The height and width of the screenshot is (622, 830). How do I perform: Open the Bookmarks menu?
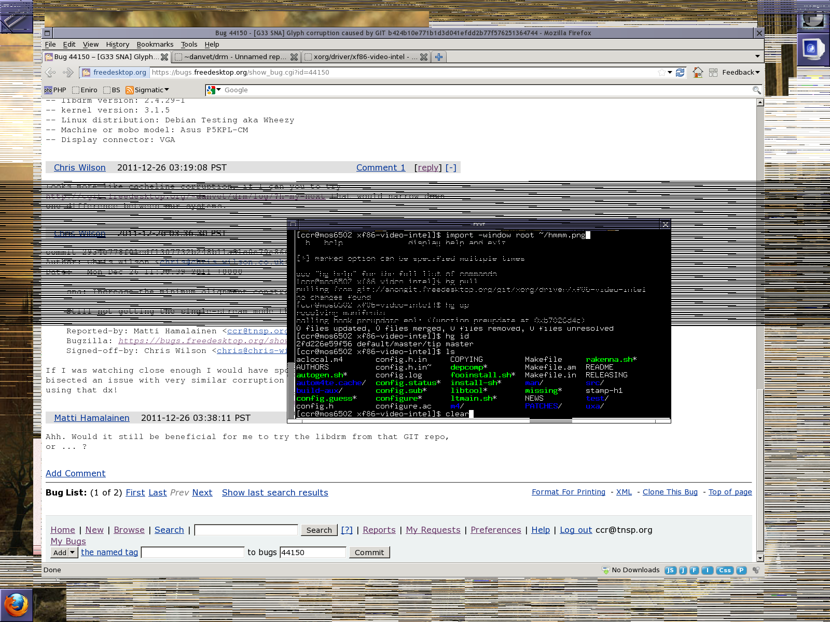point(155,45)
